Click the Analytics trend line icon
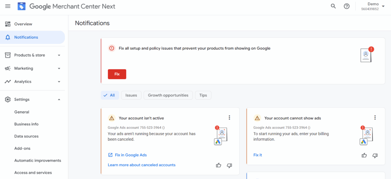The height and width of the screenshot is (179, 391). click(x=8, y=82)
